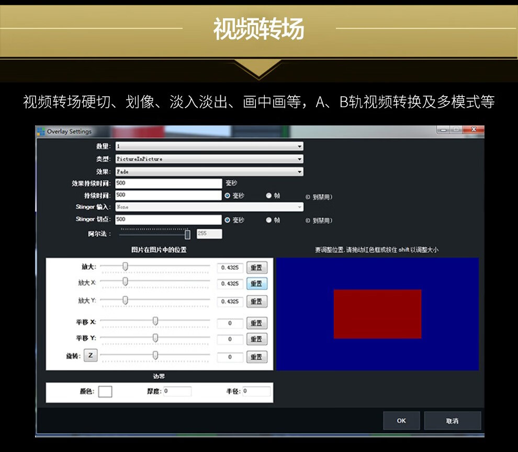Viewport: 518px width, 452px height.
Task: Open the 效果 Fade dropdown
Action: [x=209, y=171]
